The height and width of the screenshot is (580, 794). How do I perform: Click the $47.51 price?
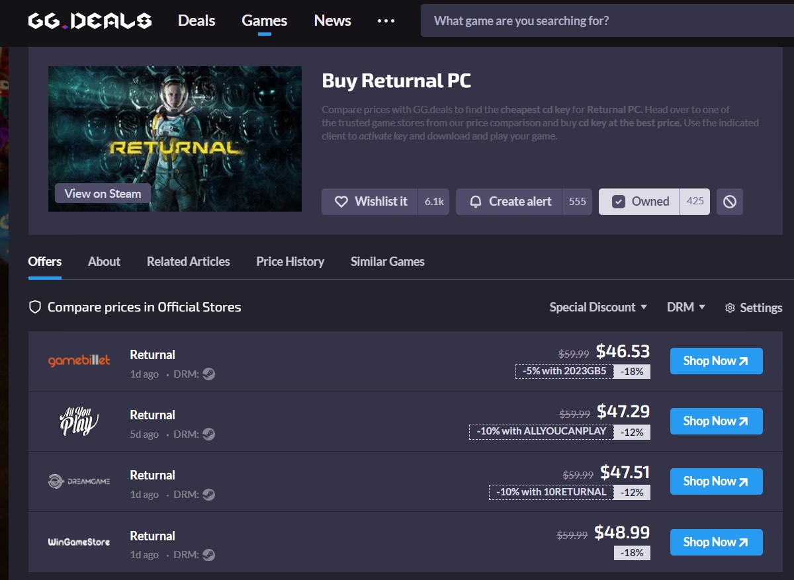tap(625, 472)
